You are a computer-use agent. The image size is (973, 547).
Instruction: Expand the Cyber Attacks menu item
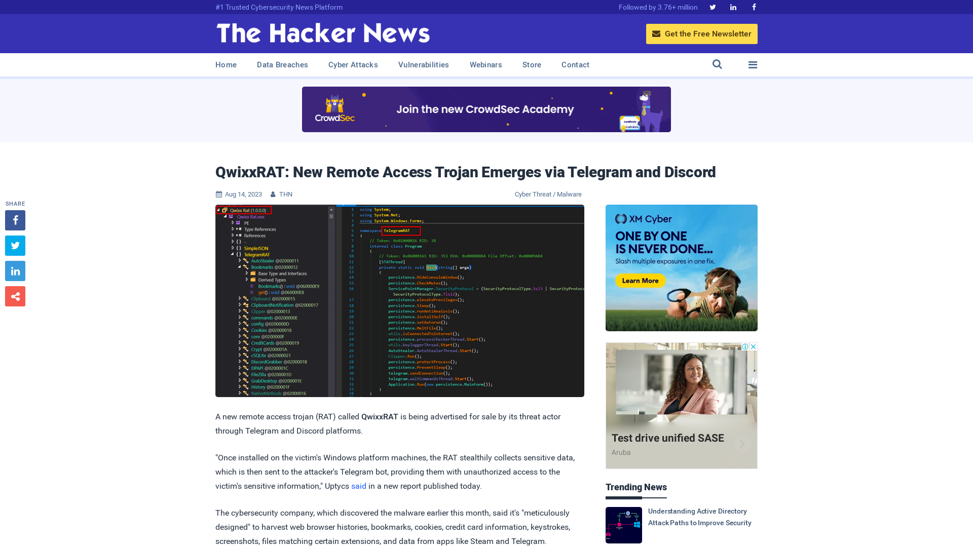coord(353,64)
